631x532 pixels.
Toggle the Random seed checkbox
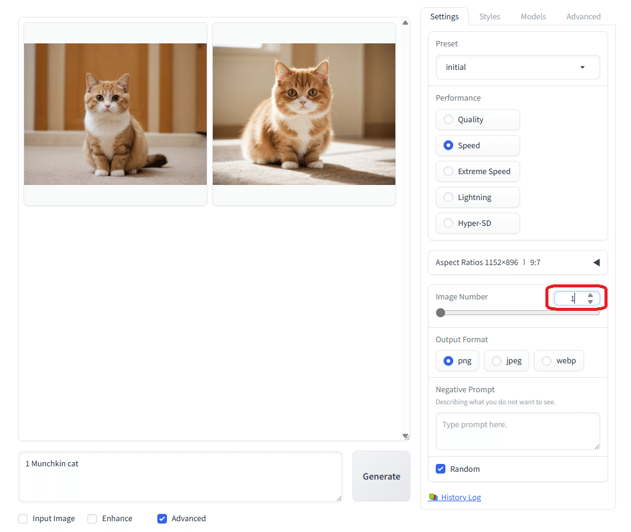(441, 469)
